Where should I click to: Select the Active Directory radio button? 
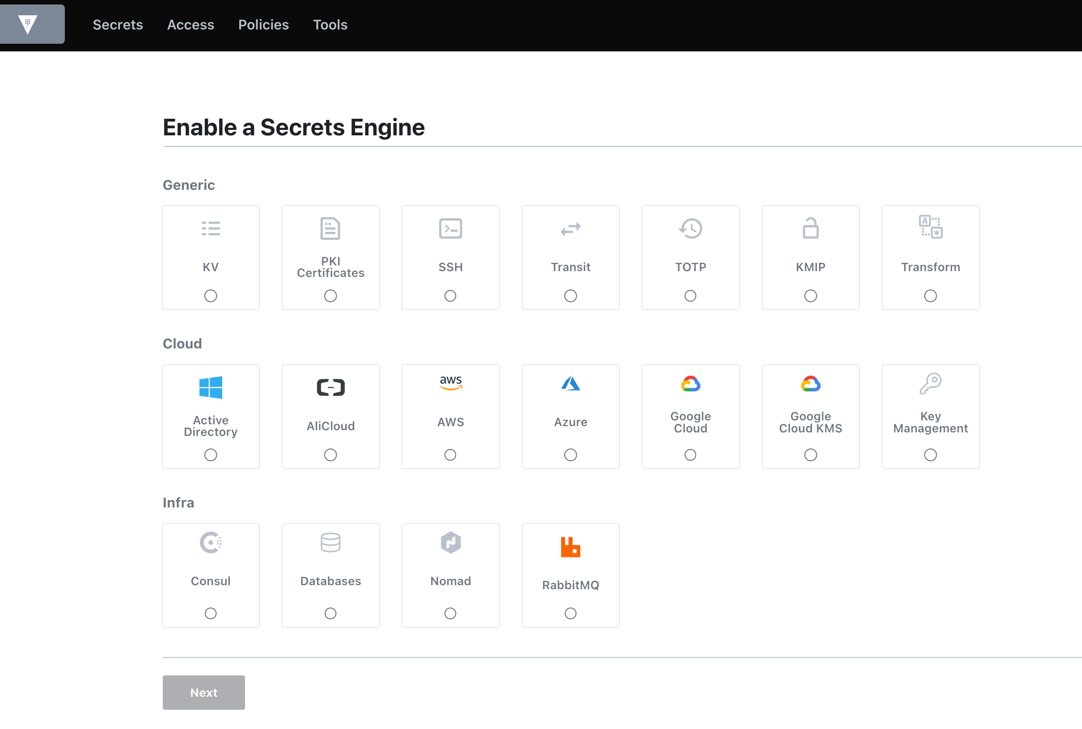[210, 455]
